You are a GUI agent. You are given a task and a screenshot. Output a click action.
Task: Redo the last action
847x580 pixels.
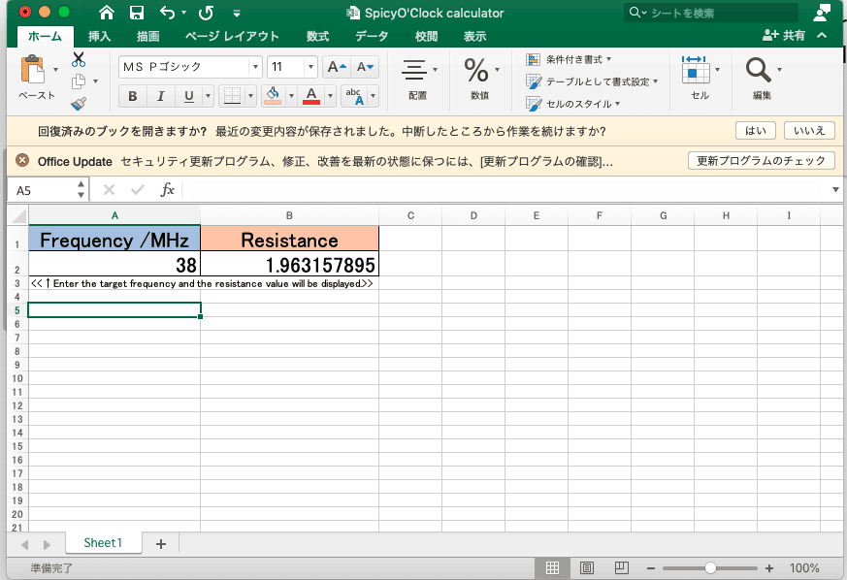[x=206, y=13]
